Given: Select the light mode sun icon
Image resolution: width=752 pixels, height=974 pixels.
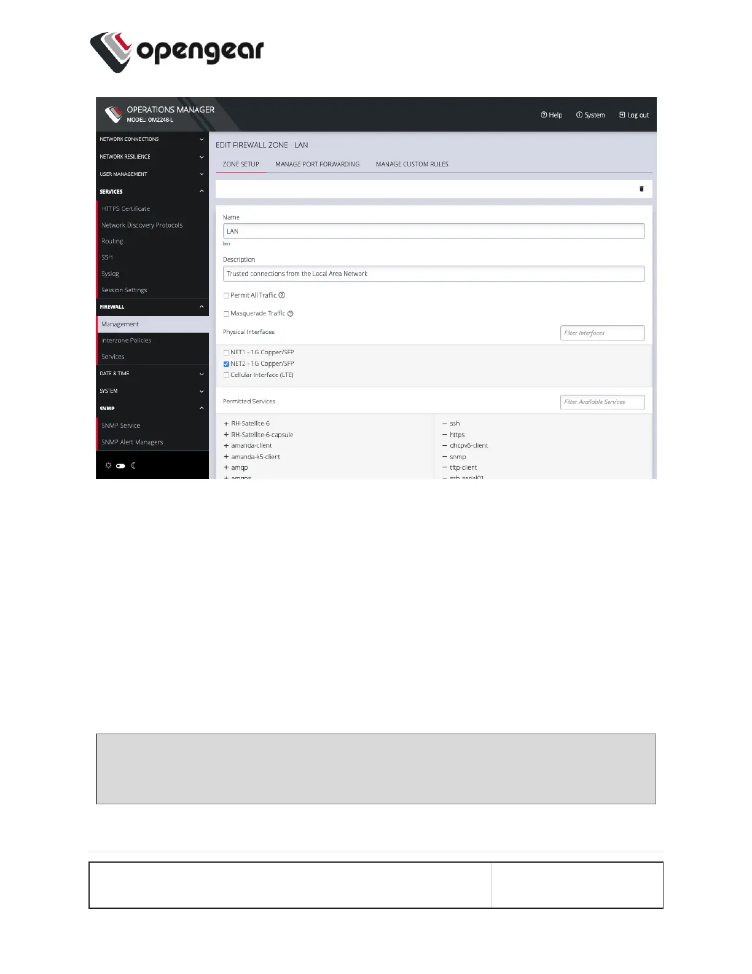Looking at the screenshot, I should (108, 465).
